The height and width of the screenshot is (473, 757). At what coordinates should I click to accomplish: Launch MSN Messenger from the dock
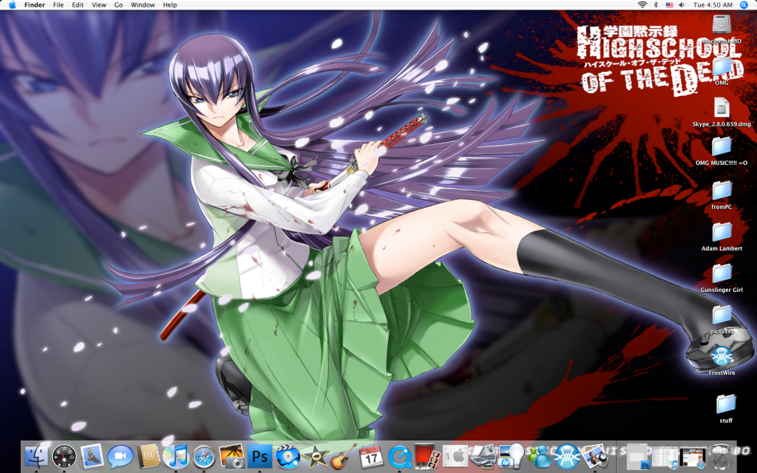(x=539, y=456)
